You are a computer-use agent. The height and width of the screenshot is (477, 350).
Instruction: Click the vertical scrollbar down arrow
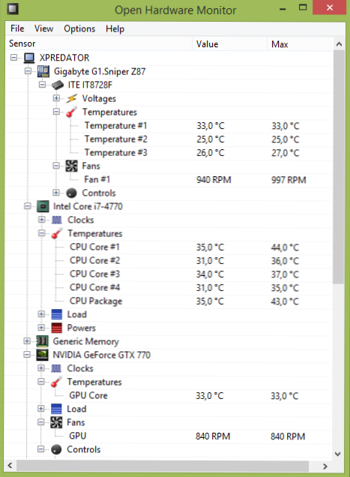coord(338,454)
